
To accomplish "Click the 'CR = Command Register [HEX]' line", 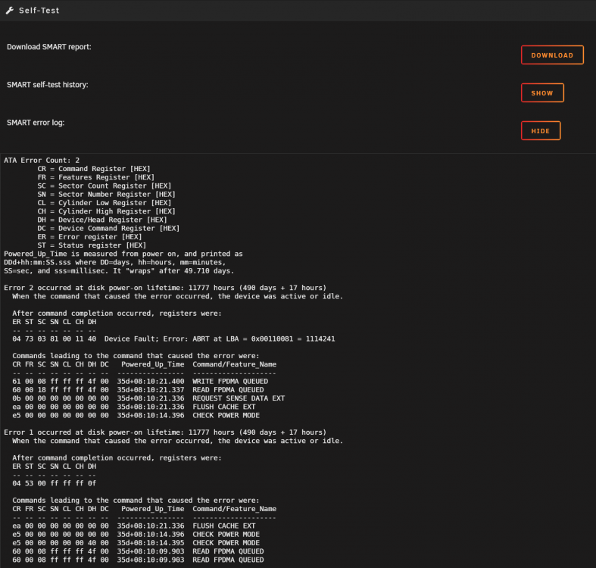I will click(x=94, y=169).
